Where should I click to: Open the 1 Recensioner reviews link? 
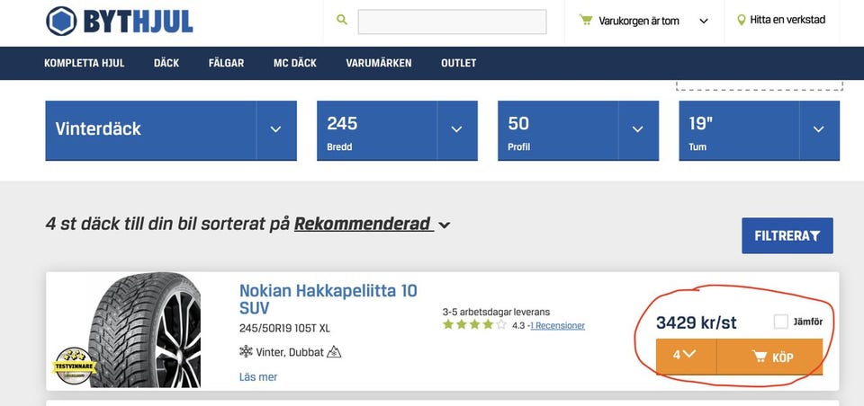point(557,325)
